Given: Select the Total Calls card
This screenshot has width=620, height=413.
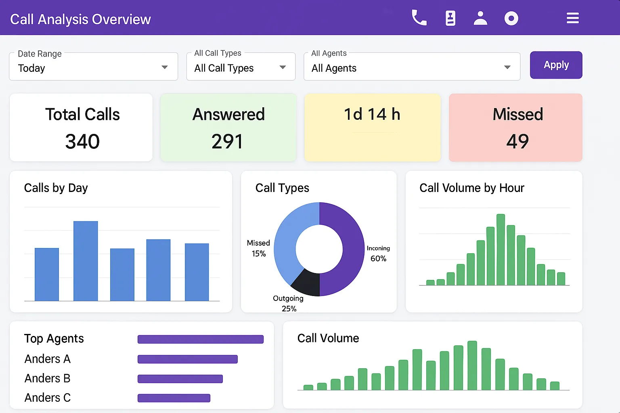Looking at the screenshot, I should point(81,127).
